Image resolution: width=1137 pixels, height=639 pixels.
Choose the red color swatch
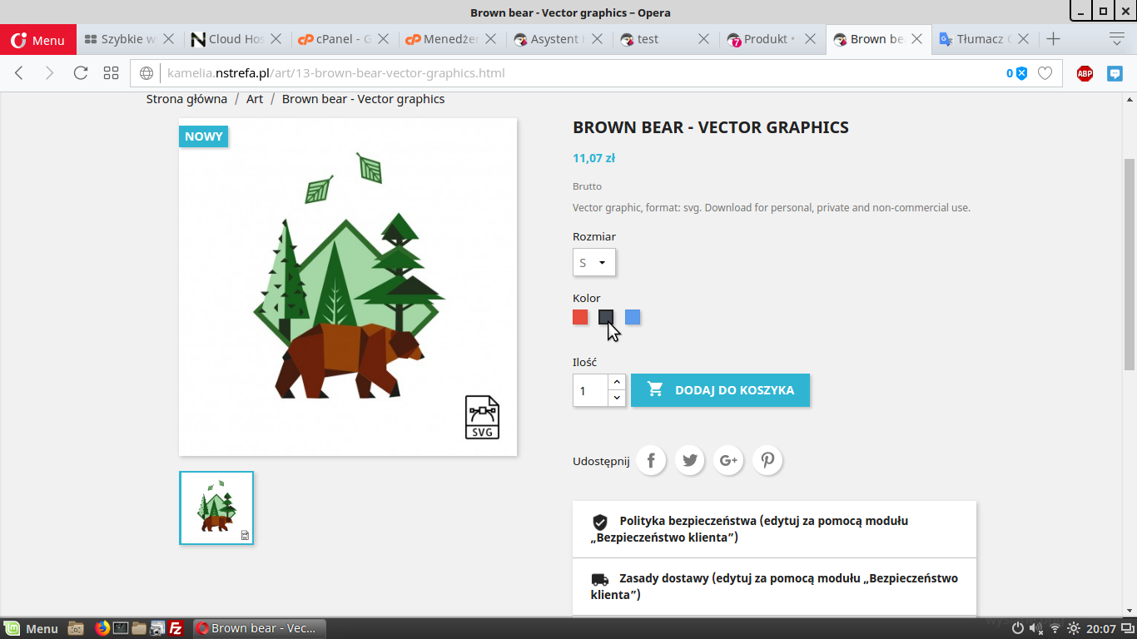(x=580, y=317)
